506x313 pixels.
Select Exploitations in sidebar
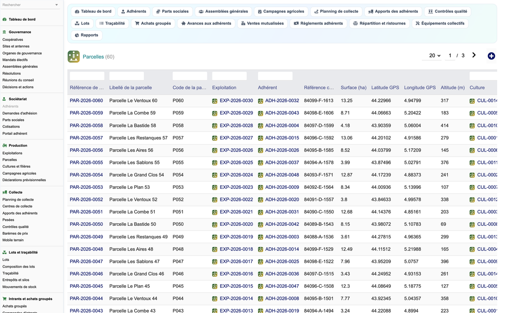click(12, 153)
